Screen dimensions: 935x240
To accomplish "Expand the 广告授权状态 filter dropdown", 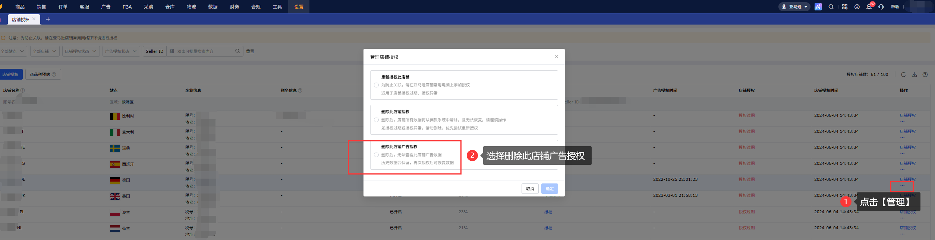I will [x=121, y=51].
